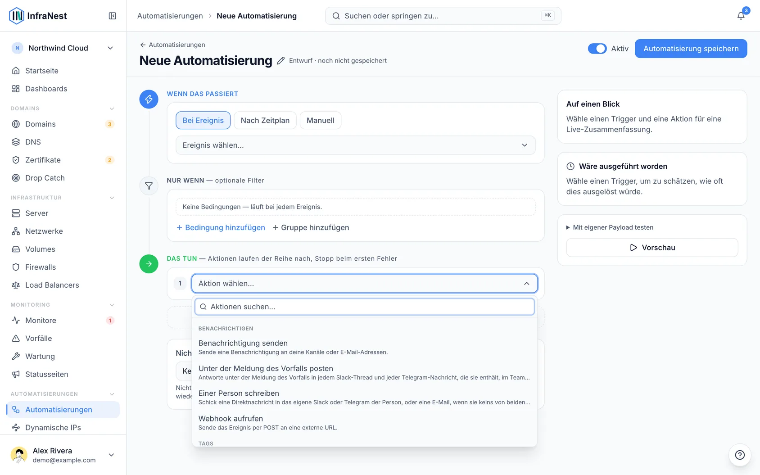Toggle the Aktiv switch off

pos(597,49)
